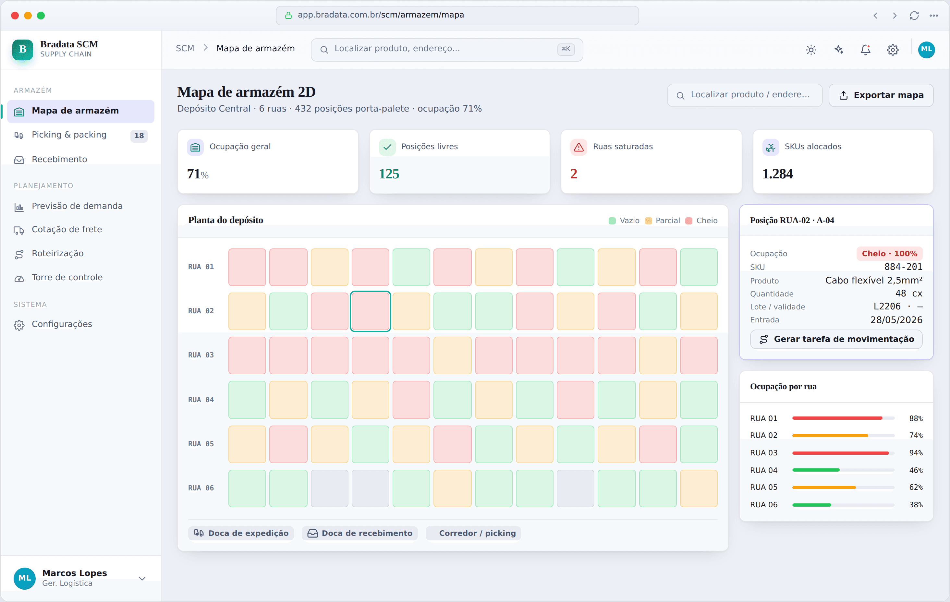Screen dimensions: 950x602
Task: Click the Cheio · 100% status badge
Action: [889, 254]
